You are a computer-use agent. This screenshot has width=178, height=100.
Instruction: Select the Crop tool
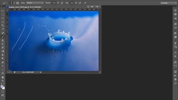pos(3,26)
